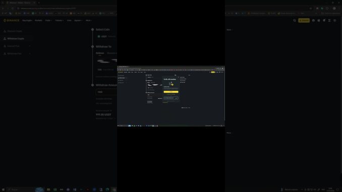Open the Markets page
The image size is (342, 192).
coord(38,21)
